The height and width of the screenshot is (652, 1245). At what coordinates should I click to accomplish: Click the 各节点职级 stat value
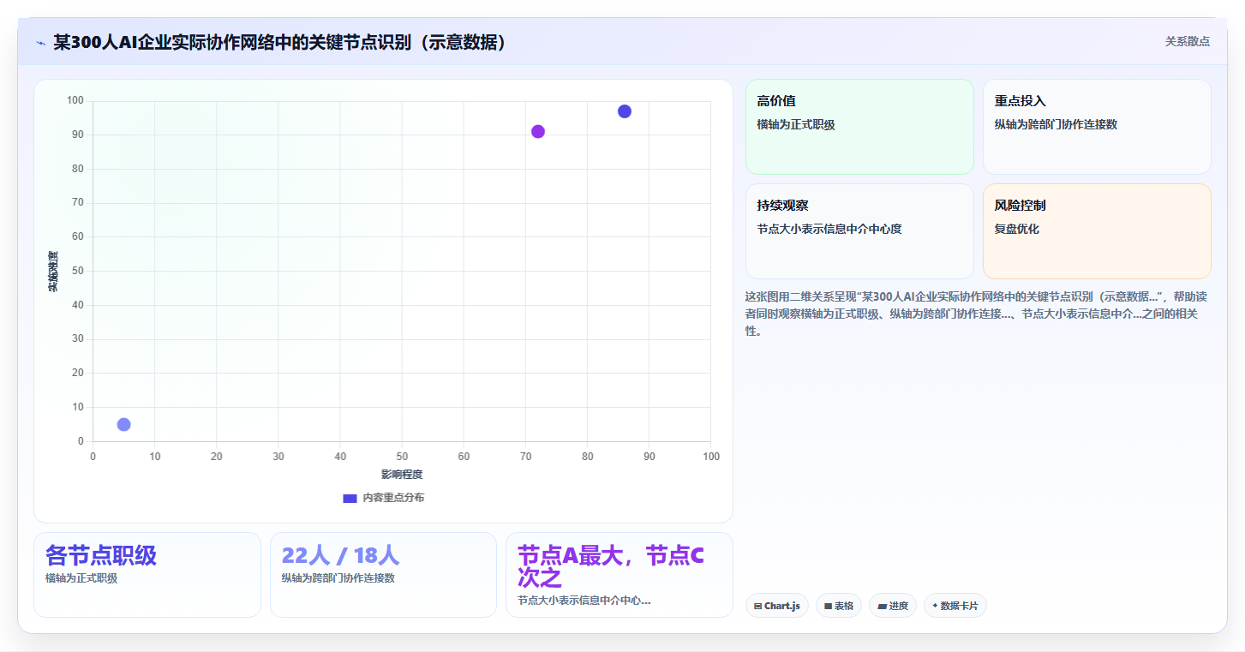click(101, 555)
